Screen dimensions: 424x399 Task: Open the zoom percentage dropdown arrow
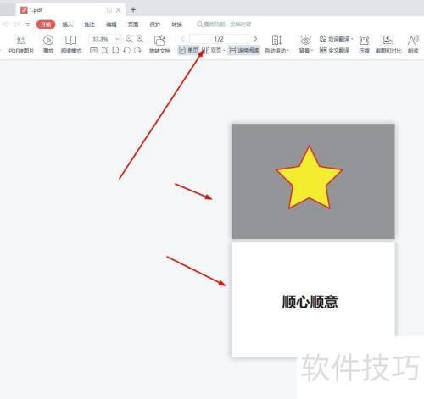pos(118,38)
